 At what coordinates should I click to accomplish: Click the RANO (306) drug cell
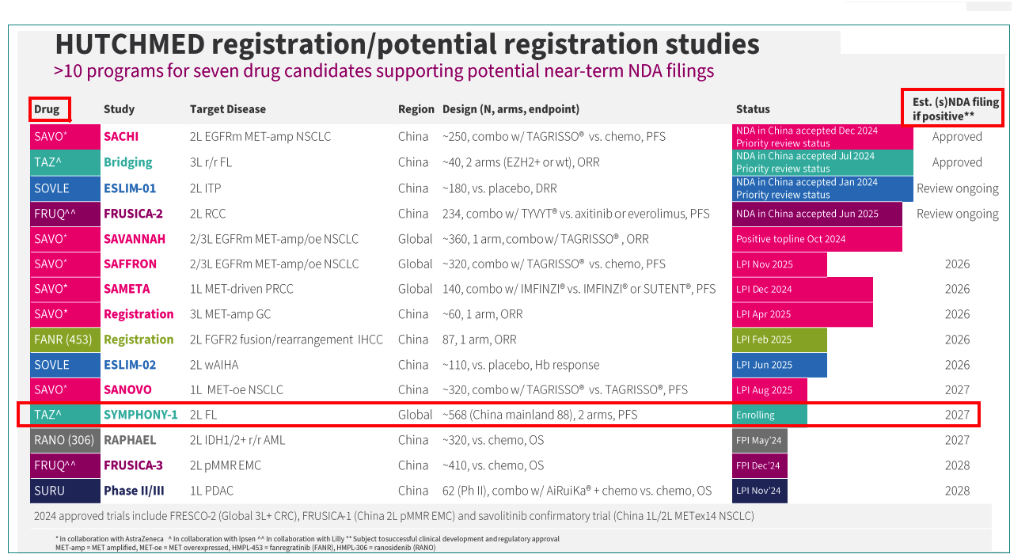coord(64,440)
